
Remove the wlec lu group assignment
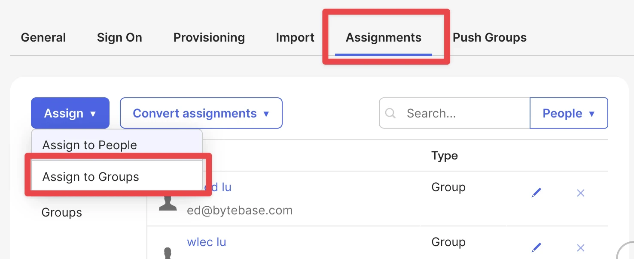coord(580,248)
